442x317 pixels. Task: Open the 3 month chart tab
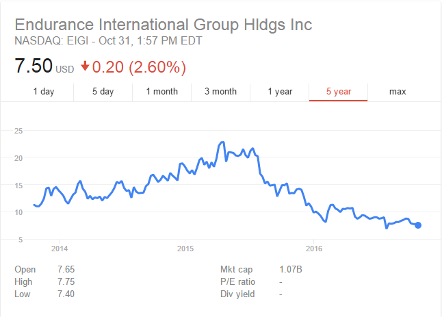[x=220, y=92]
